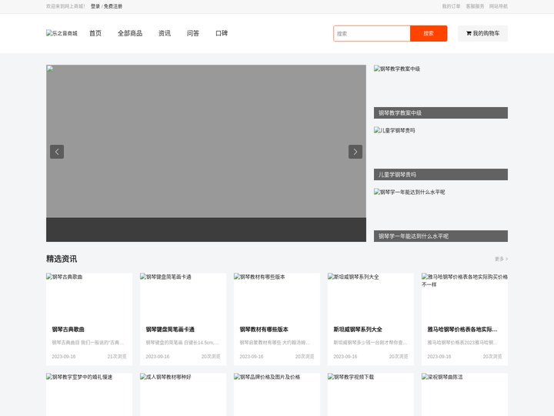Viewport: 554px width, 416px height.
Task: Open article title 雅马哈钢琴价格表各地实际...
Action: [x=462, y=330]
